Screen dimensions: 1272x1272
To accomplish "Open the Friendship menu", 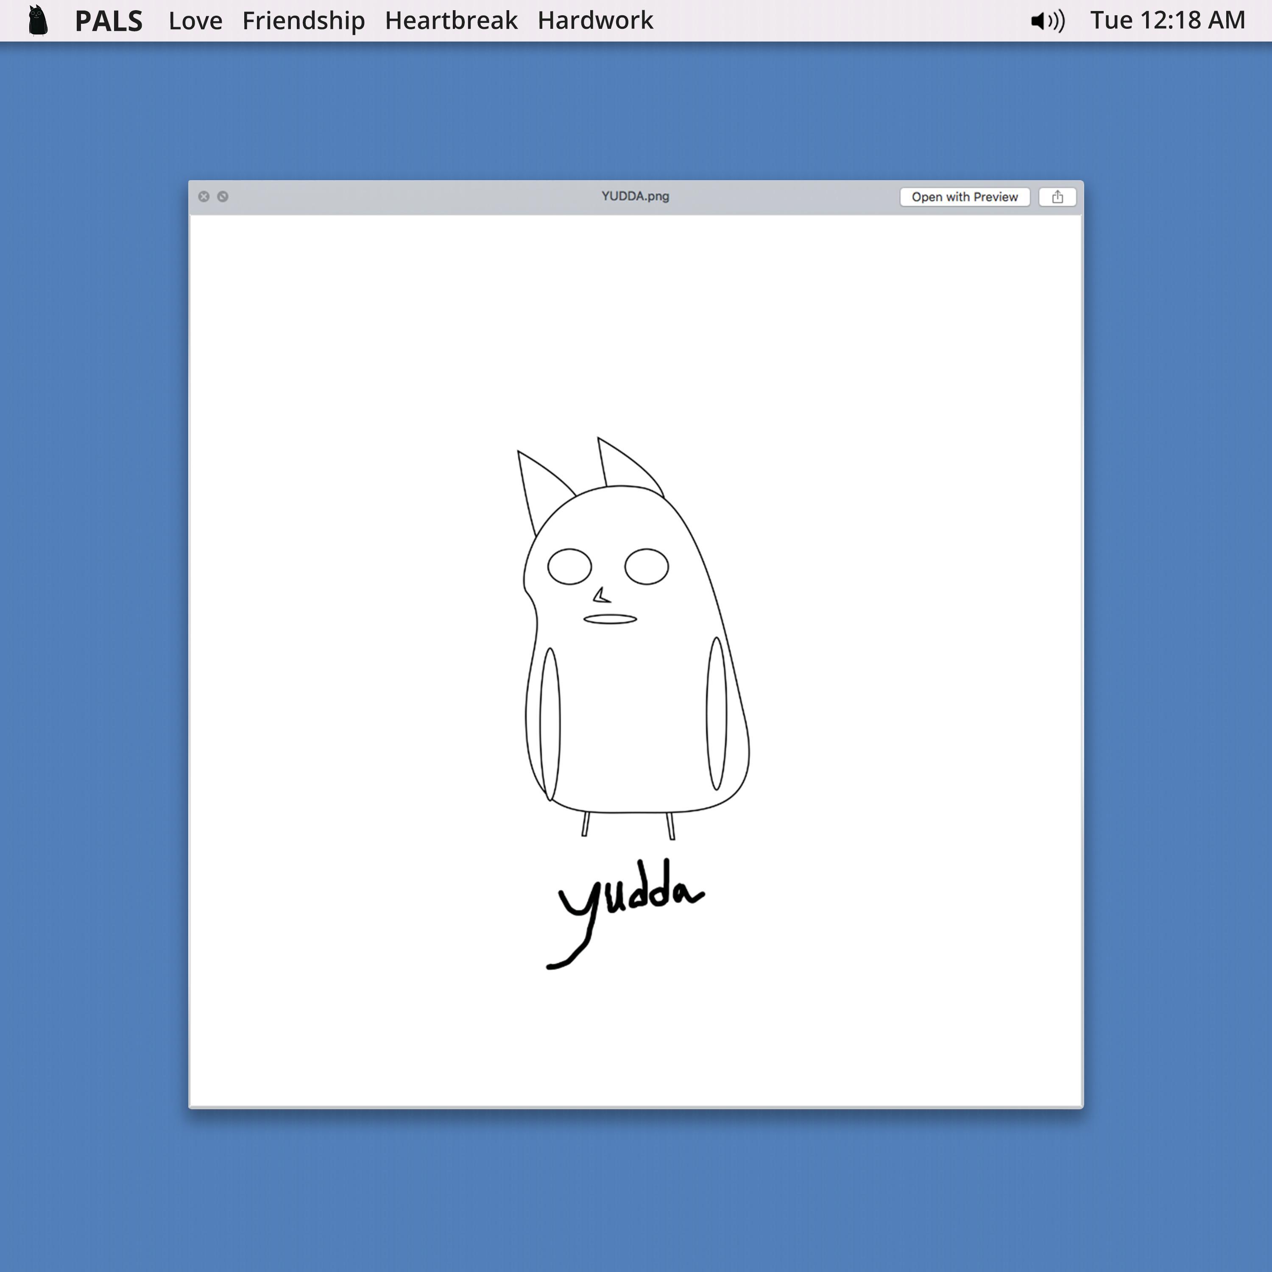I will (x=304, y=21).
